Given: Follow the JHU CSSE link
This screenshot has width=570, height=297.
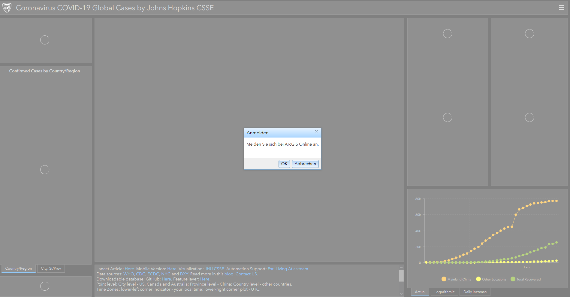Looking at the screenshot, I should pyautogui.click(x=214, y=269).
